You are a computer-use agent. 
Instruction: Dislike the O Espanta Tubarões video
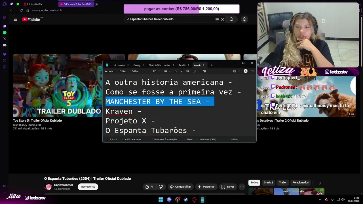(x=161, y=187)
